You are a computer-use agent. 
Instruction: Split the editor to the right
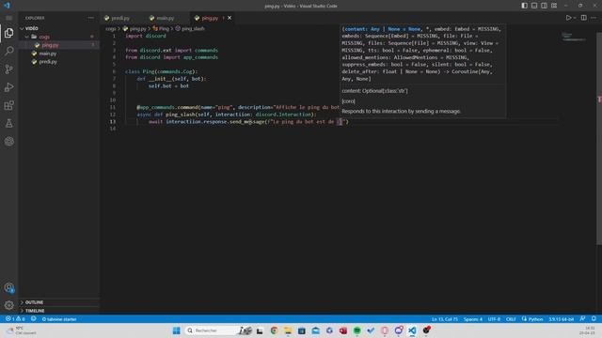pyautogui.click(x=583, y=18)
